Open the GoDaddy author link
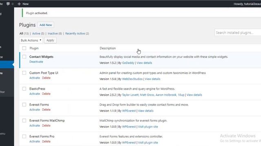The width and height of the screenshot is (261, 146). (128, 63)
